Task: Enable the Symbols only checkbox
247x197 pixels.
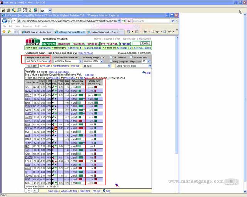Action: (131, 57)
